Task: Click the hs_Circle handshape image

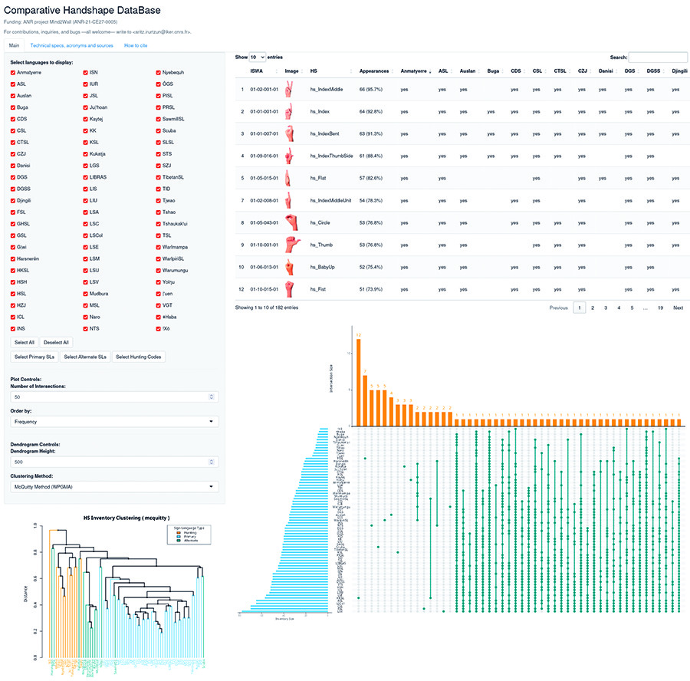Action: pos(291,223)
